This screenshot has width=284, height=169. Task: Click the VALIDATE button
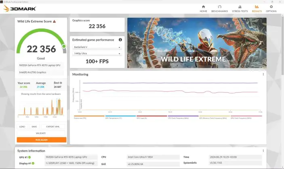click(x=41, y=133)
